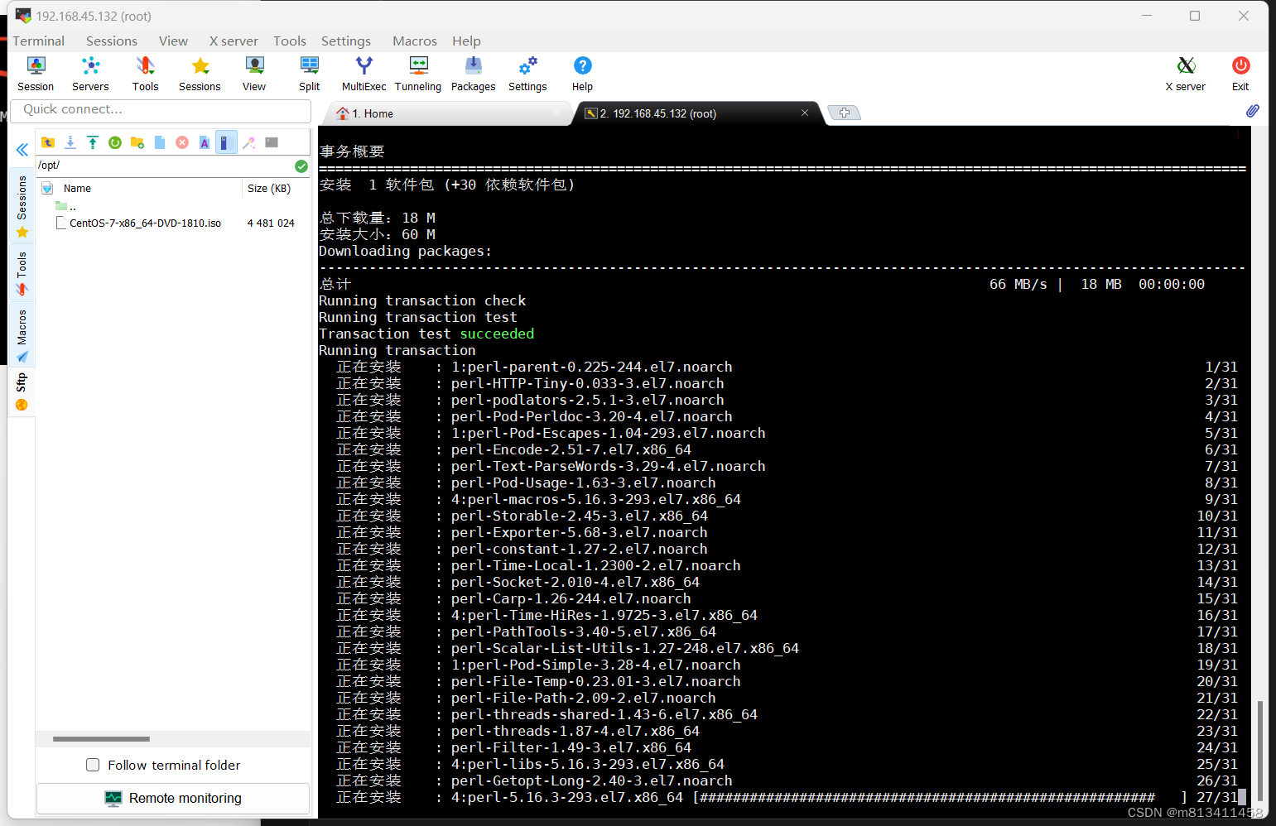The height and width of the screenshot is (826, 1276).
Task: Click the magic wand icon in the SFTP toolbar
Action: pyautogui.click(x=249, y=142)
